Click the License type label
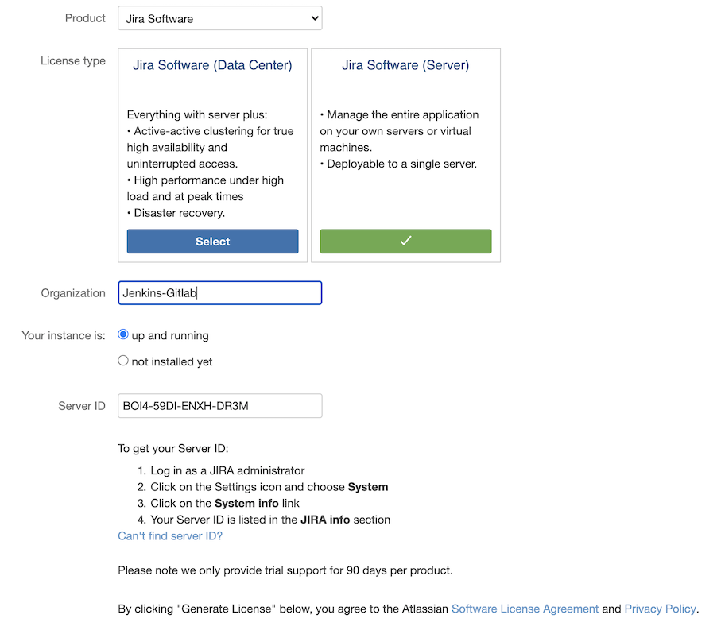The height and width of the screenshot is (634, 721). pyautogui.click(x=73, y=61)
